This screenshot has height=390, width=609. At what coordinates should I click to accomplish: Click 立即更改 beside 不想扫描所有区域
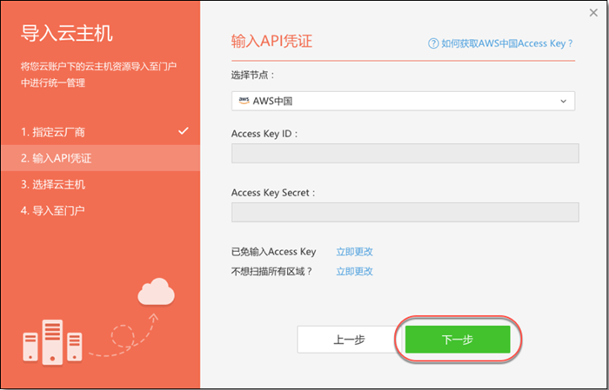click(x=354, y=271)
